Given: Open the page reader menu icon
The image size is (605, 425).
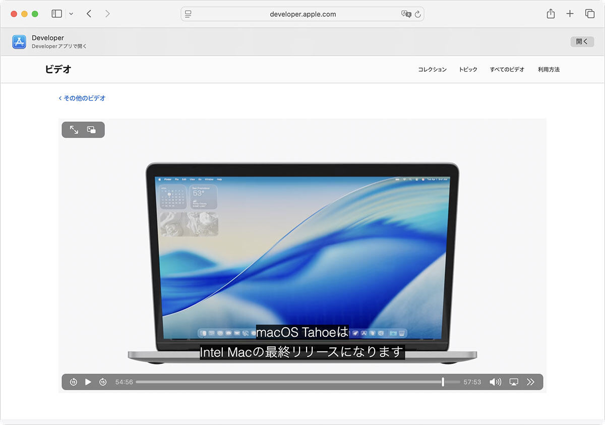Looking at the screenshot, I should click(188, 14).
